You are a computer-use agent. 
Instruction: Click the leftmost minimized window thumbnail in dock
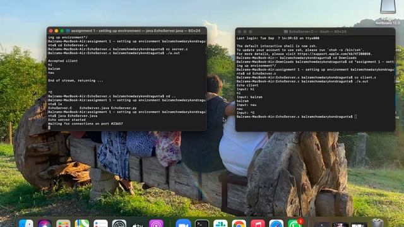321,224
